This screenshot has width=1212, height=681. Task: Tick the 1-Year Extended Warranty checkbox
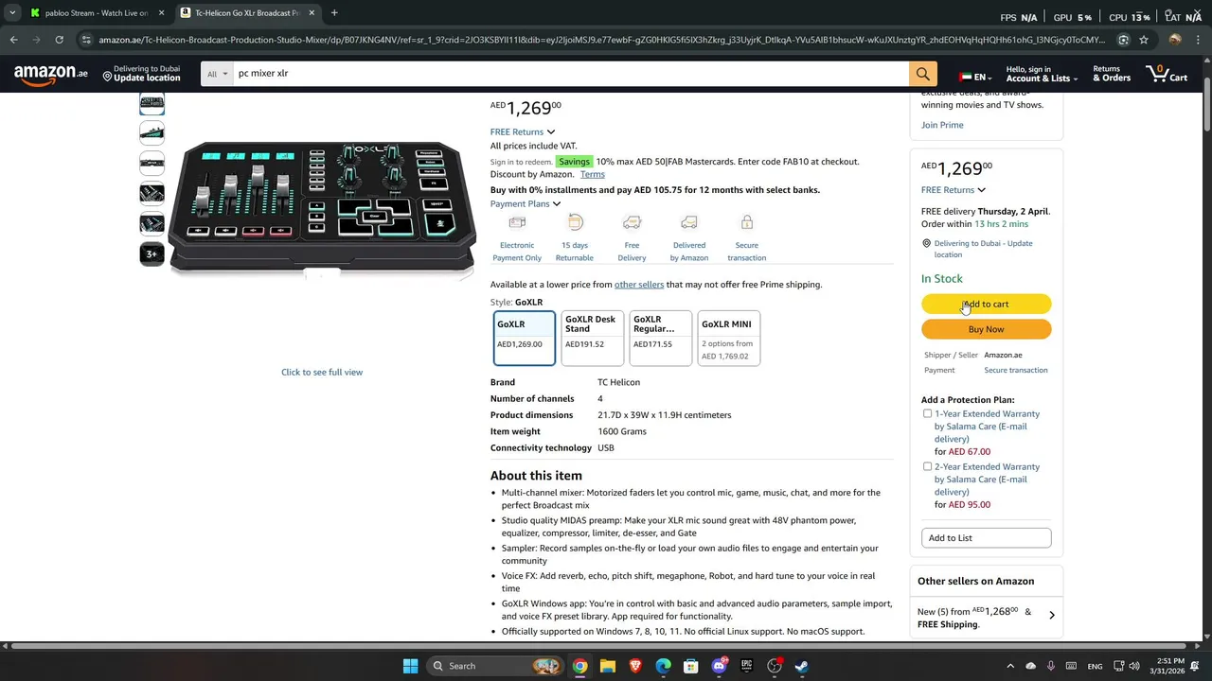tap(927, 413)
